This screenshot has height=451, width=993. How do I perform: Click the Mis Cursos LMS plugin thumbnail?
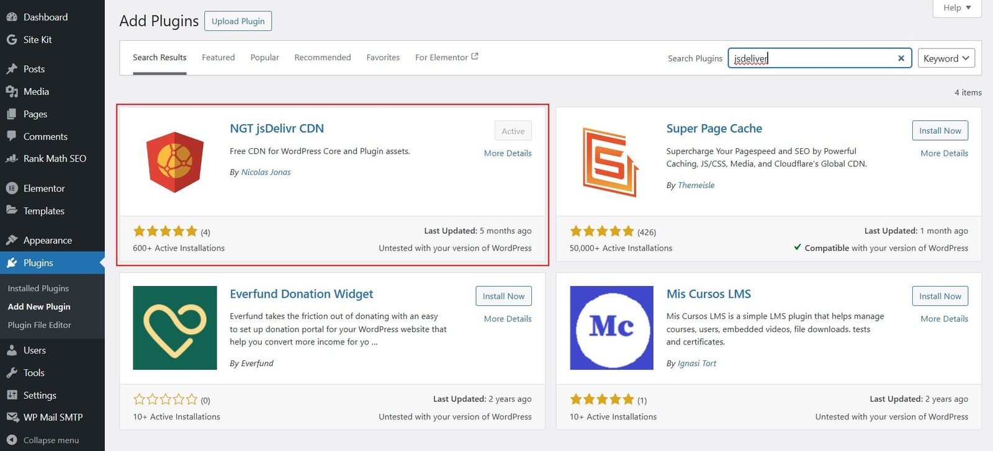611,328
